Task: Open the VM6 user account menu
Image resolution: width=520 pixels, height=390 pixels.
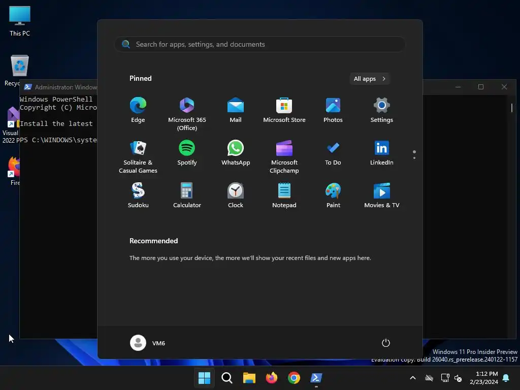Action: click(148, 343)
